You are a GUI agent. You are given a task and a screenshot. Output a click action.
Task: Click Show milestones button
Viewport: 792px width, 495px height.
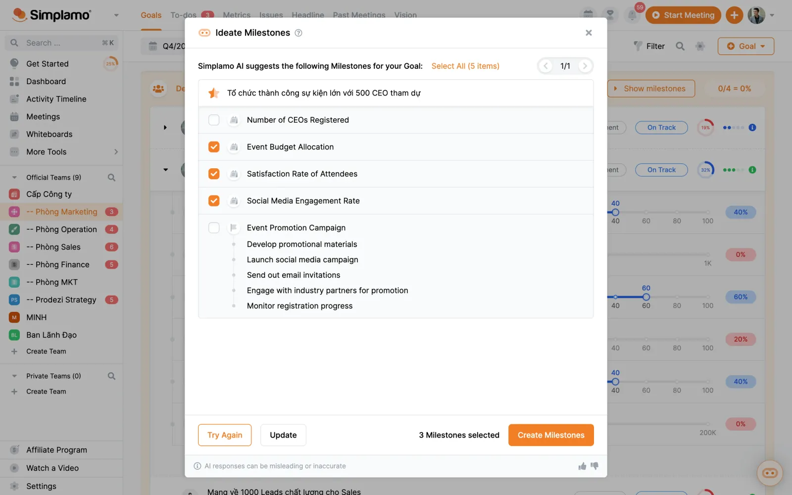[650, 89]
